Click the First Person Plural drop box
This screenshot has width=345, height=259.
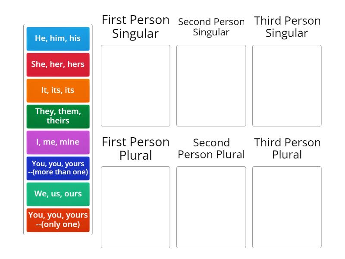coord(135,207)
